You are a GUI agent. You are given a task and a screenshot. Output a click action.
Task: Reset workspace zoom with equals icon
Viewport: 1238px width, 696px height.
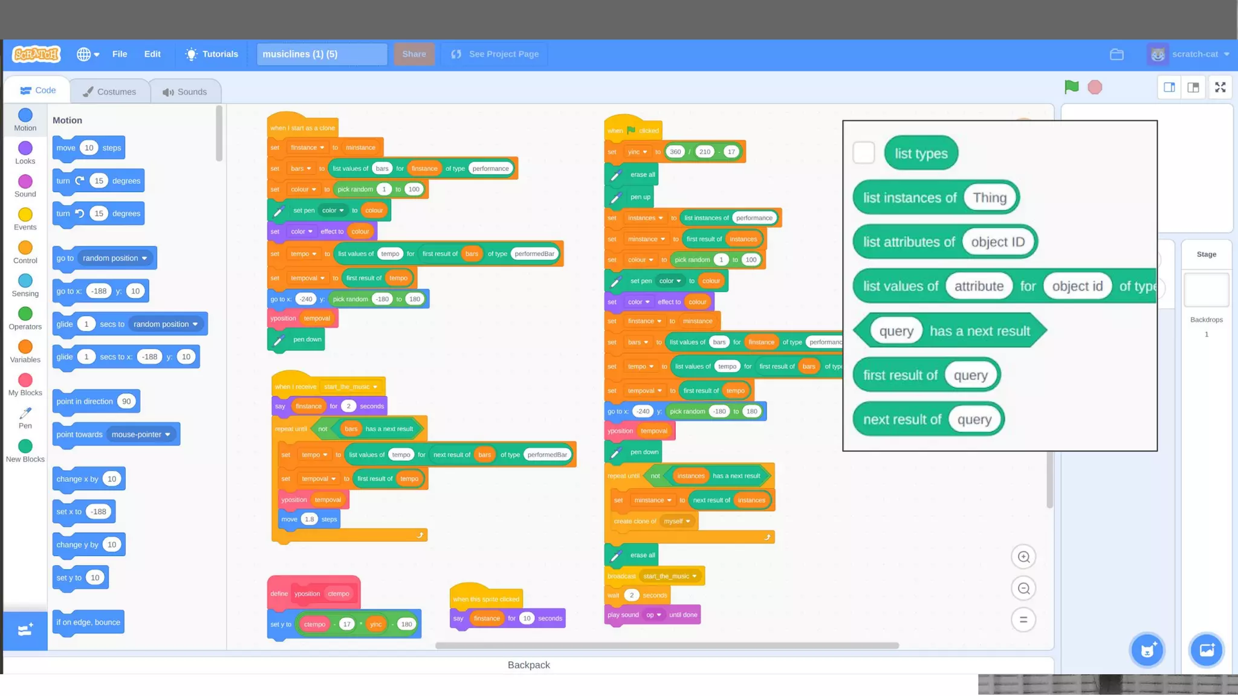click(1023, 620)
